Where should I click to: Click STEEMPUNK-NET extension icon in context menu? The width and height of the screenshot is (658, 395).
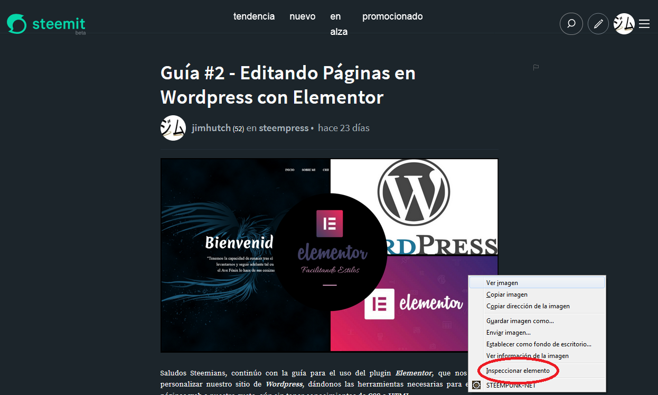pos(476,385)
